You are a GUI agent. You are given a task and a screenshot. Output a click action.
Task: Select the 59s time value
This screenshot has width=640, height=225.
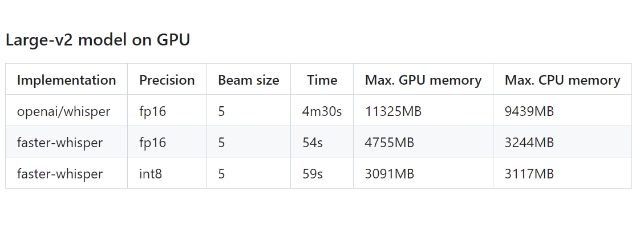[313, 174]
